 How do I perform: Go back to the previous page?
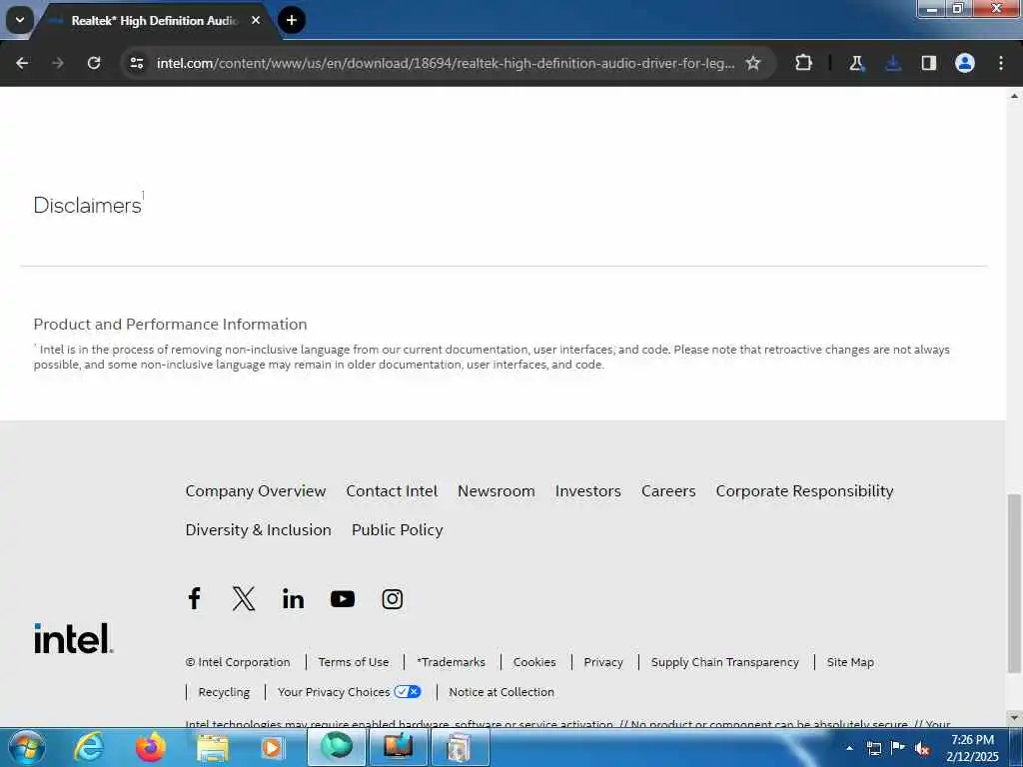coord(22,63)
